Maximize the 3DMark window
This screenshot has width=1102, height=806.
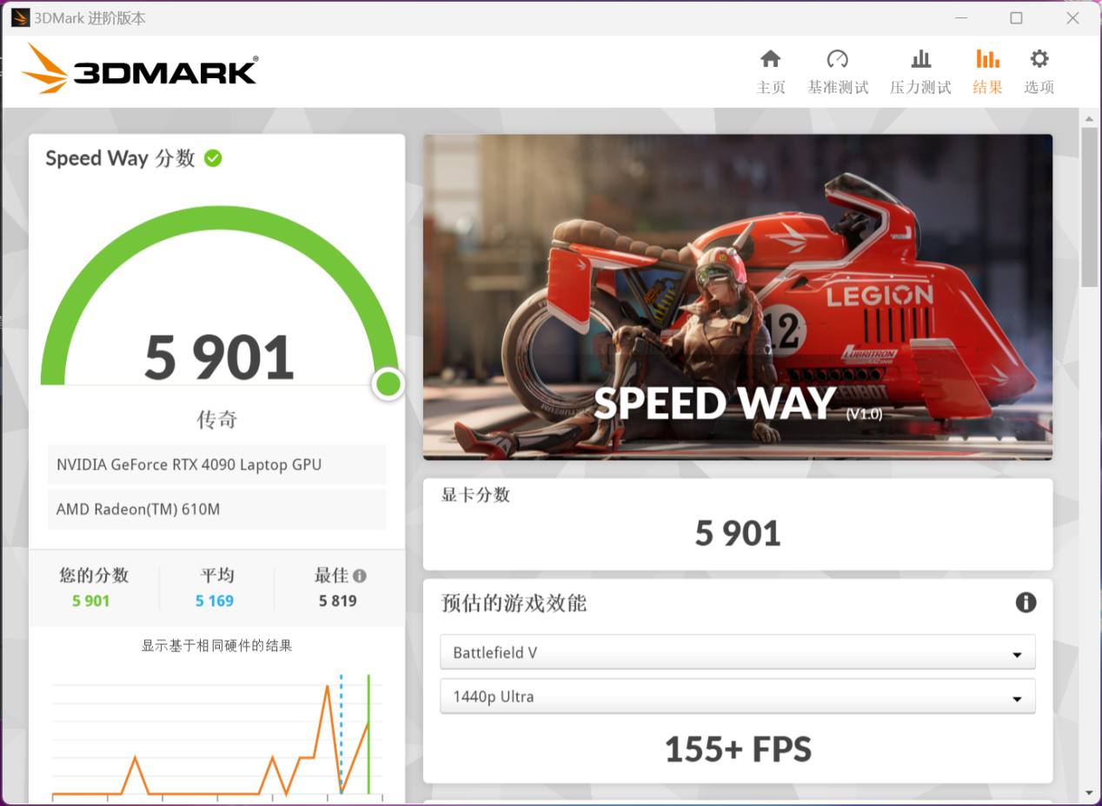[x=1016, y=17]
